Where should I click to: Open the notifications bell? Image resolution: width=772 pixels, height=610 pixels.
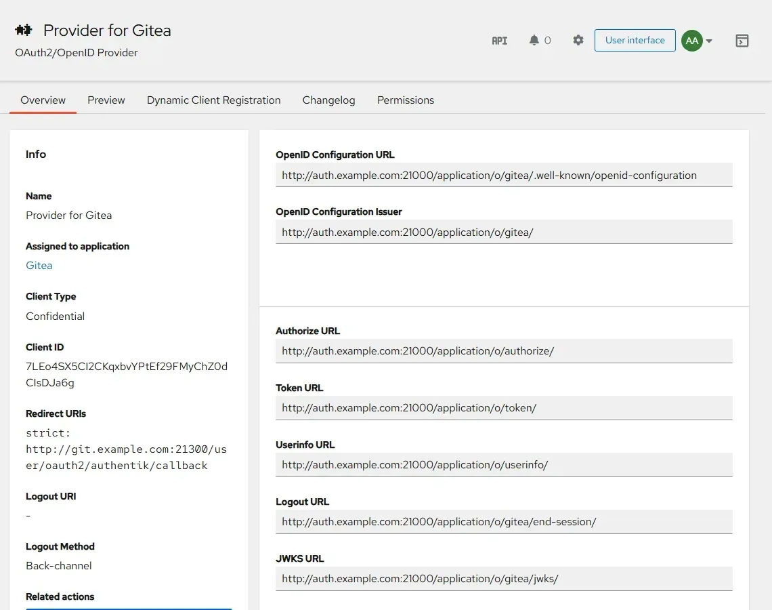534,40
